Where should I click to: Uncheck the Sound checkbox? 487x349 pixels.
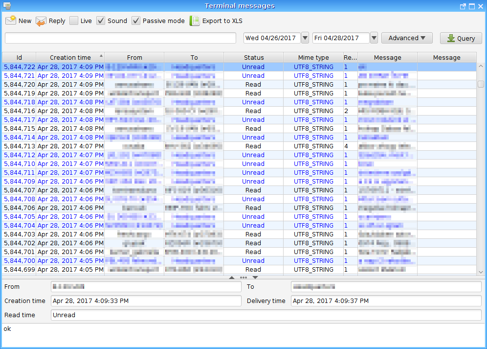101,21
